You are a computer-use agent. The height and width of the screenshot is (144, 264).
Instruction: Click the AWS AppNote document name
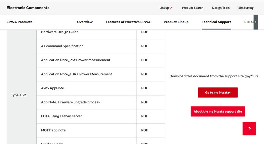pos(53,88)
